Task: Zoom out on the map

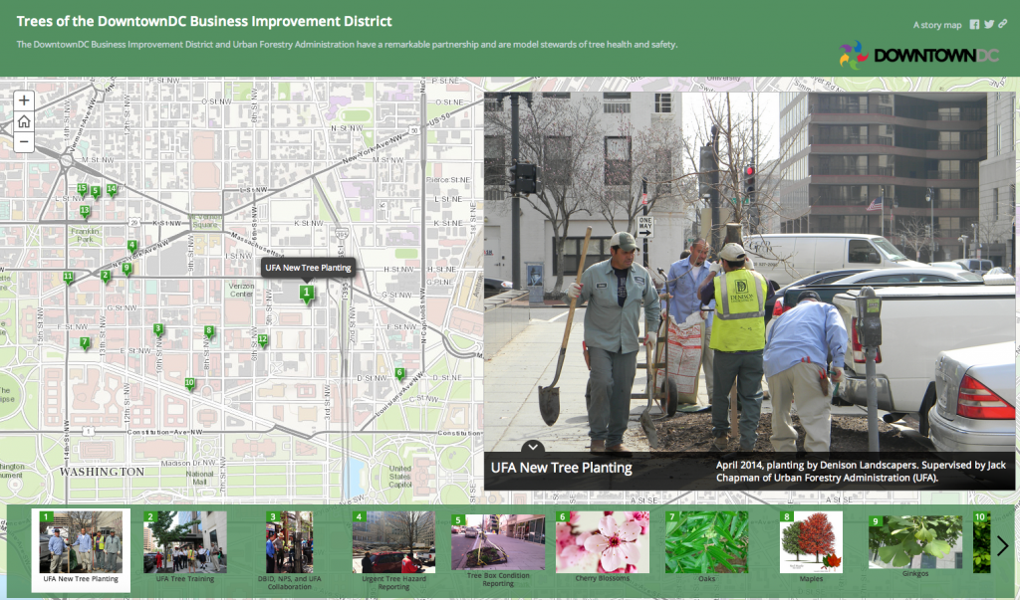Action: click(x=23, y=143)
